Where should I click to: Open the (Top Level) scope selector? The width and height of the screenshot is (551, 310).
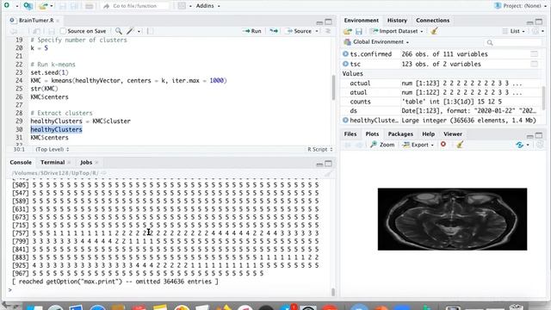tap(52, 149)
